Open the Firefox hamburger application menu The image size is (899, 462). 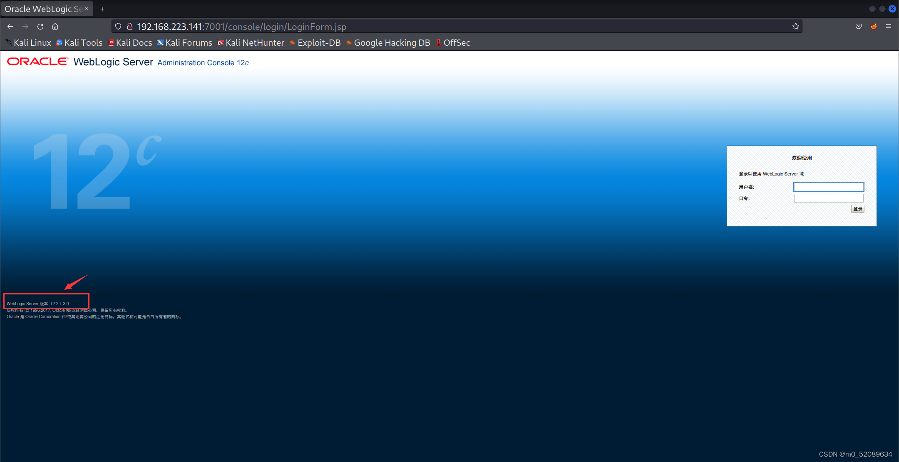[888, 27]
